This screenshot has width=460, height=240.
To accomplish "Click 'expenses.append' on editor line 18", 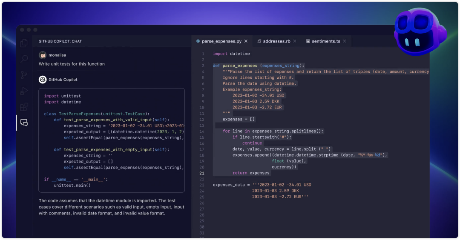I will click(x=250, y=155).
